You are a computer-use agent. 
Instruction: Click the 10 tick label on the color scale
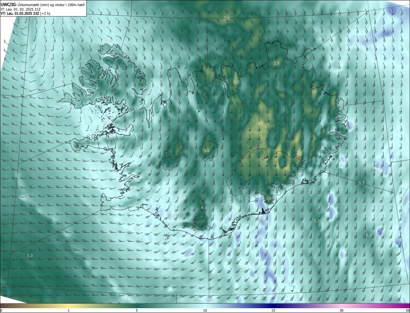coord(205,310)
